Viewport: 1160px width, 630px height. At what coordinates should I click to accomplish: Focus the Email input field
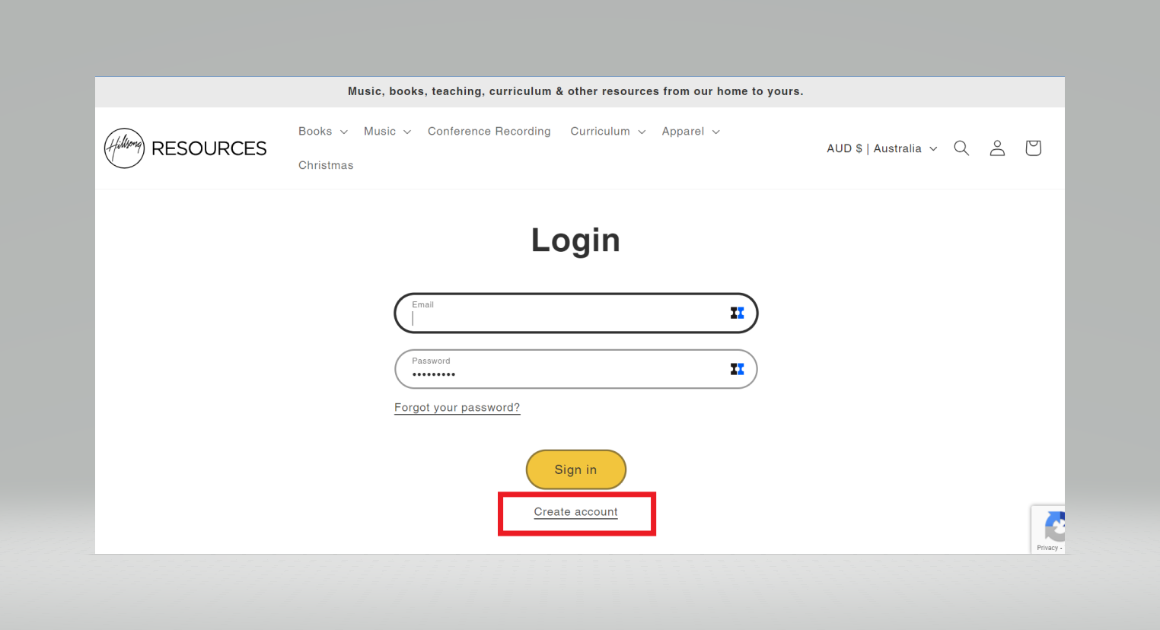click(x=563, y=315)
